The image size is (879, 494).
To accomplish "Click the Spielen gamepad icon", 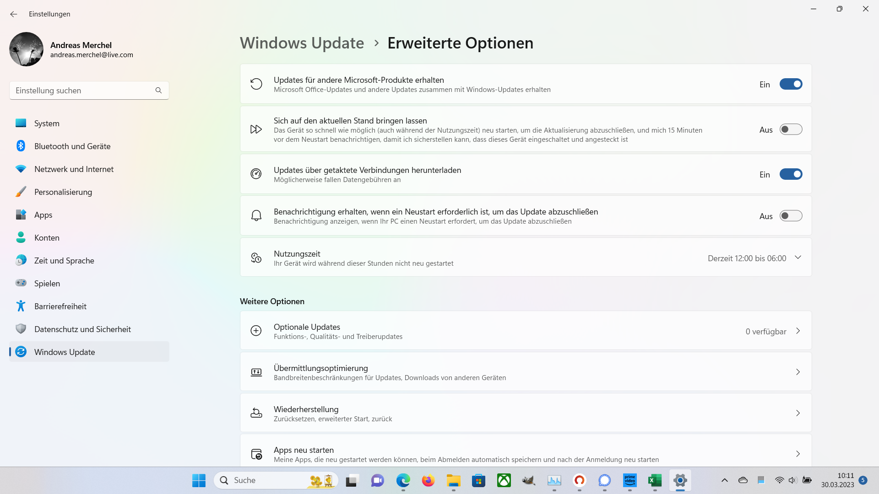I will coord(21,283).
